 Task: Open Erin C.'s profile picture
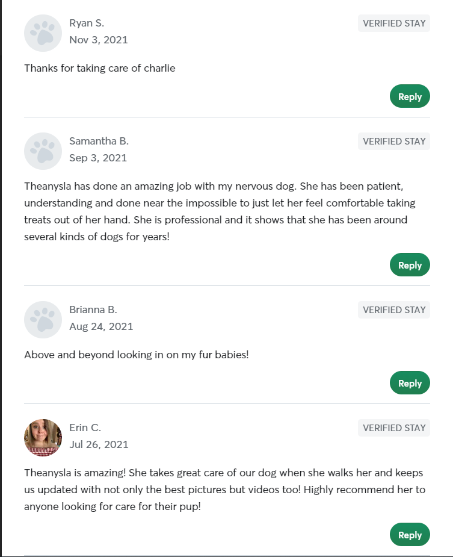(42, 438)
